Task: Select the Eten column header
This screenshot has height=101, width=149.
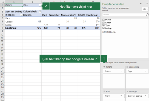Action: [x=45, y=15]
